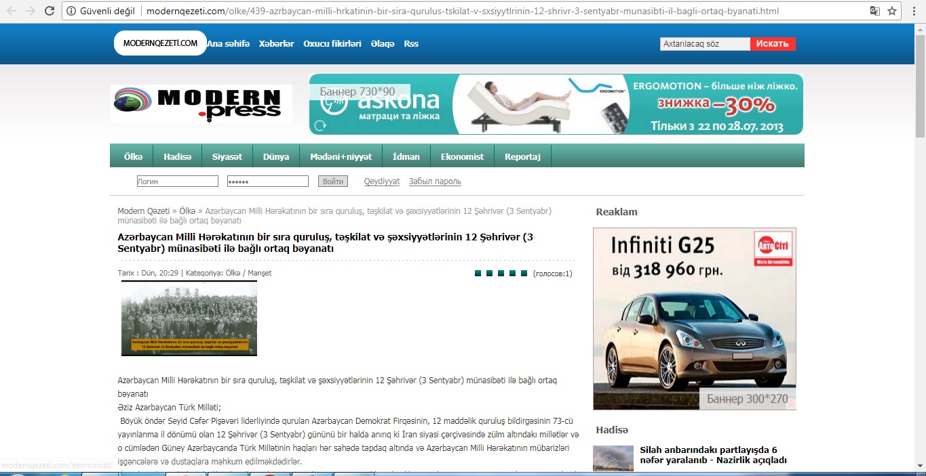Click the browser back arrow

(12, 11)
